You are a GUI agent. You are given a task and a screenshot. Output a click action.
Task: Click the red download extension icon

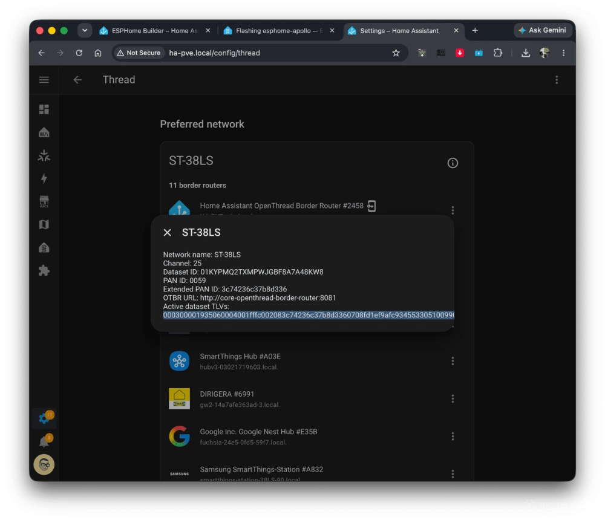click(460, 53)
